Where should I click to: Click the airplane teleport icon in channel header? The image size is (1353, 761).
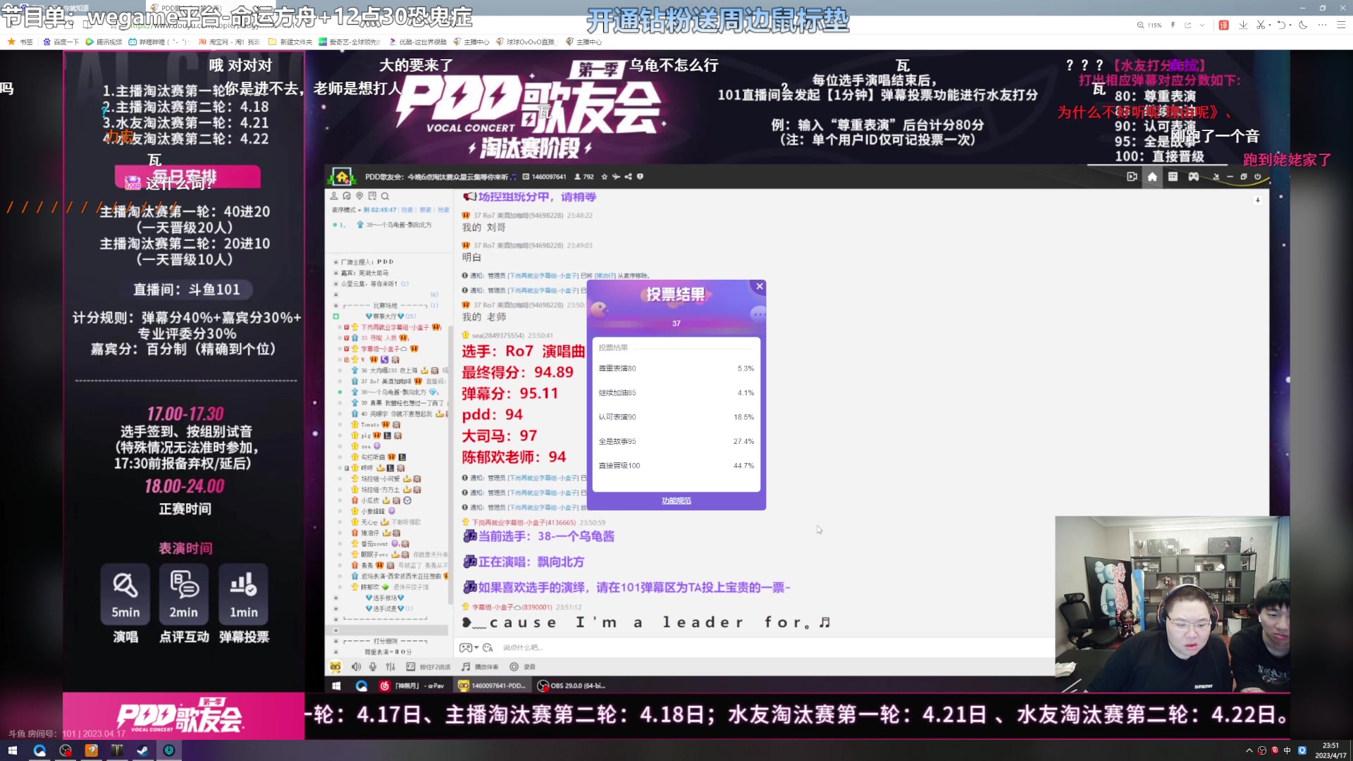point(616,177)
